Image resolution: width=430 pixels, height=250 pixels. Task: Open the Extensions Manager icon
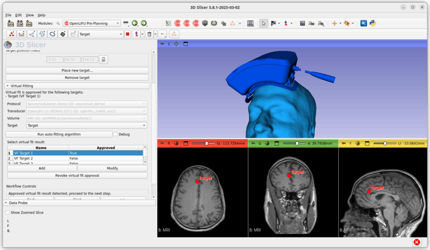[x=364, y=23]
